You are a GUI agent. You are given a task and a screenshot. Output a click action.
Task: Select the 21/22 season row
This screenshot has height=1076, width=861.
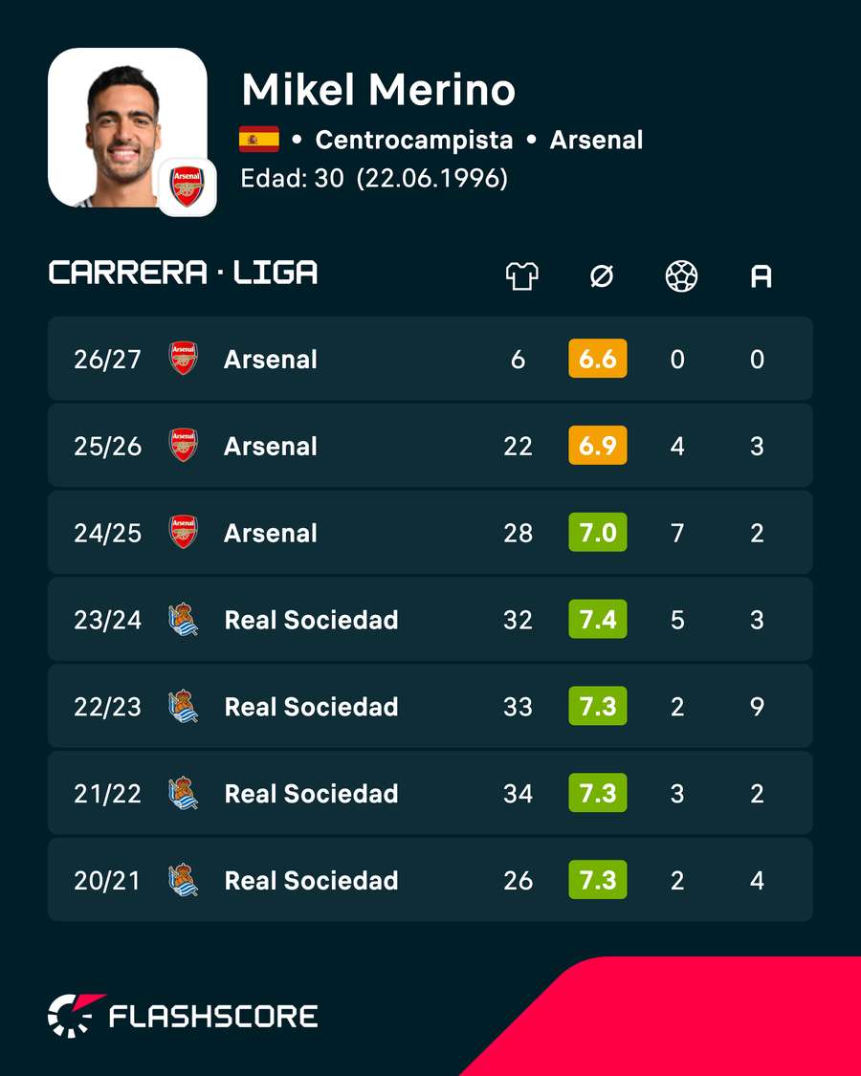[x=430, y=793]
